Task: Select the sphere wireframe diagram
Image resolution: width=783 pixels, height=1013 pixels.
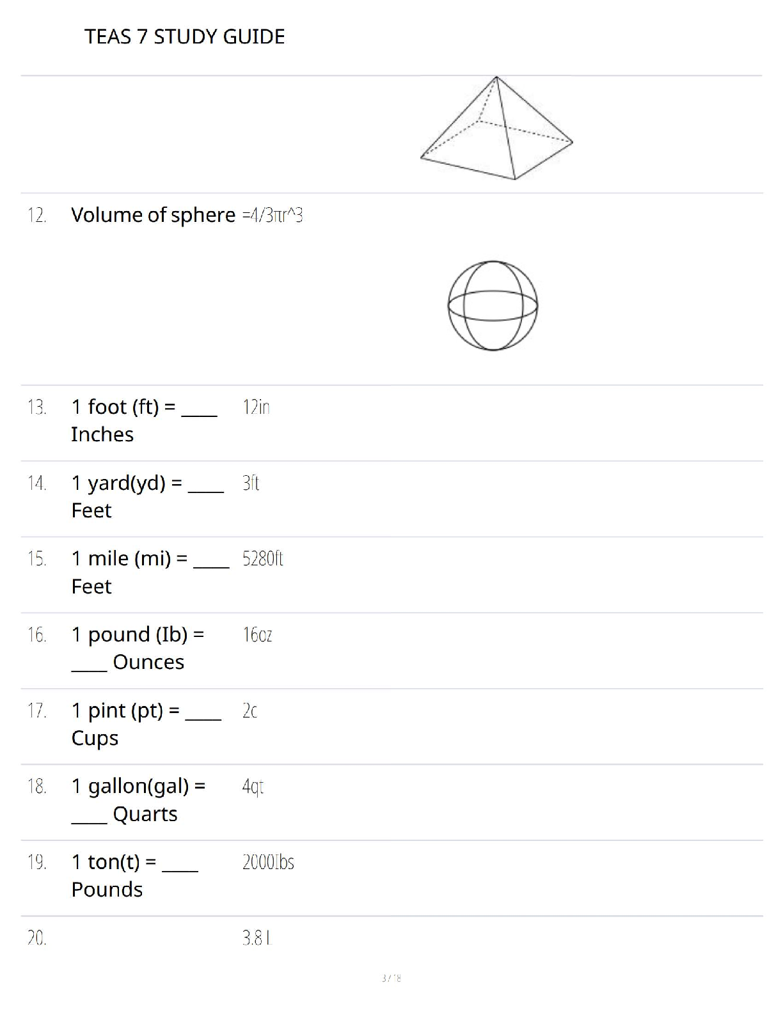Action: pos(493,306)
